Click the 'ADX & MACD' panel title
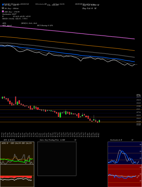 click(x=9, y=140)
